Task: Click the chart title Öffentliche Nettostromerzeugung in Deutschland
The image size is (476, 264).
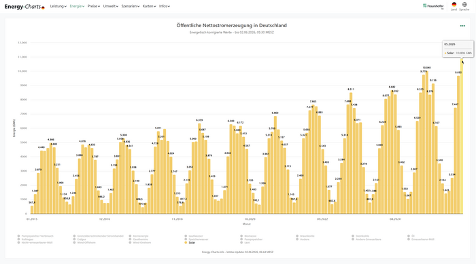Action: 231,26
